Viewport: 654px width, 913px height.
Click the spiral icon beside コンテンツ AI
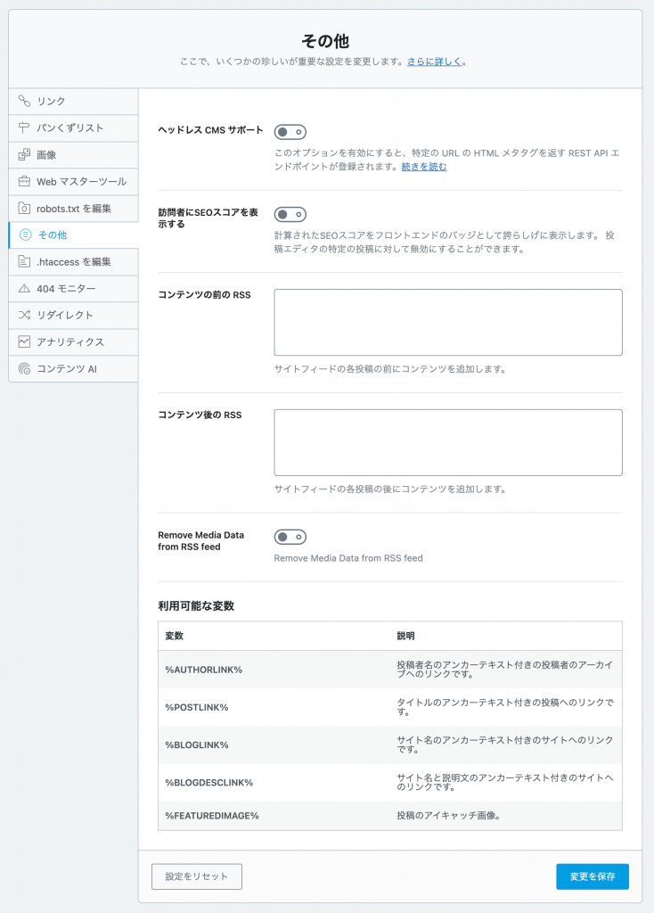pos(24,368)
